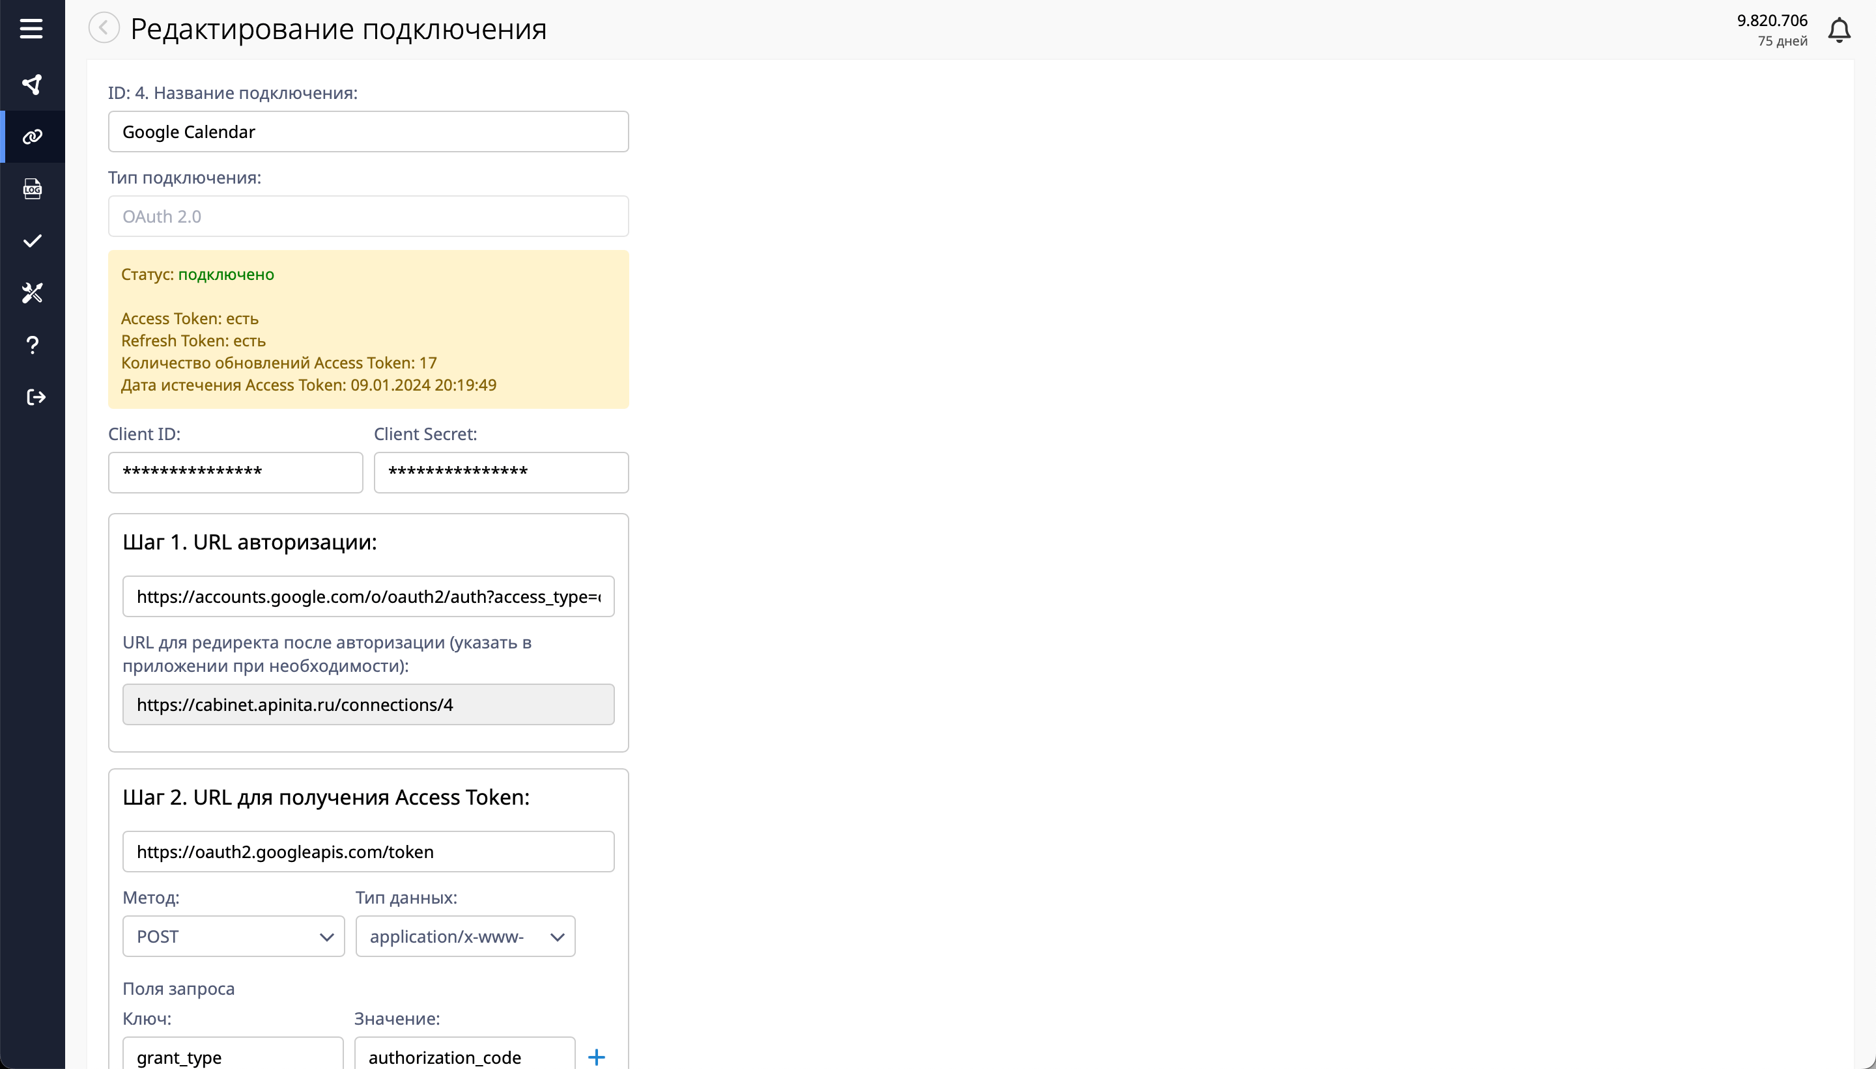This screenshot has width=1876, height=1069.
Task: Click the OAuth 2.0 connection type field
Action: pyautogui.click(x=368, y=216)
